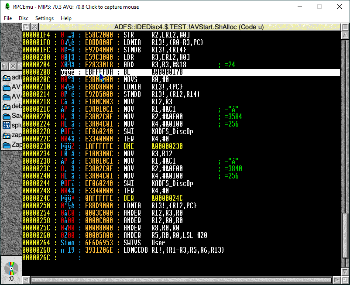The width and height of the screenshot is (350, 285).
Task: Click the CD-ROM drive icon on iconbar
Action: (x=11, y=270)
